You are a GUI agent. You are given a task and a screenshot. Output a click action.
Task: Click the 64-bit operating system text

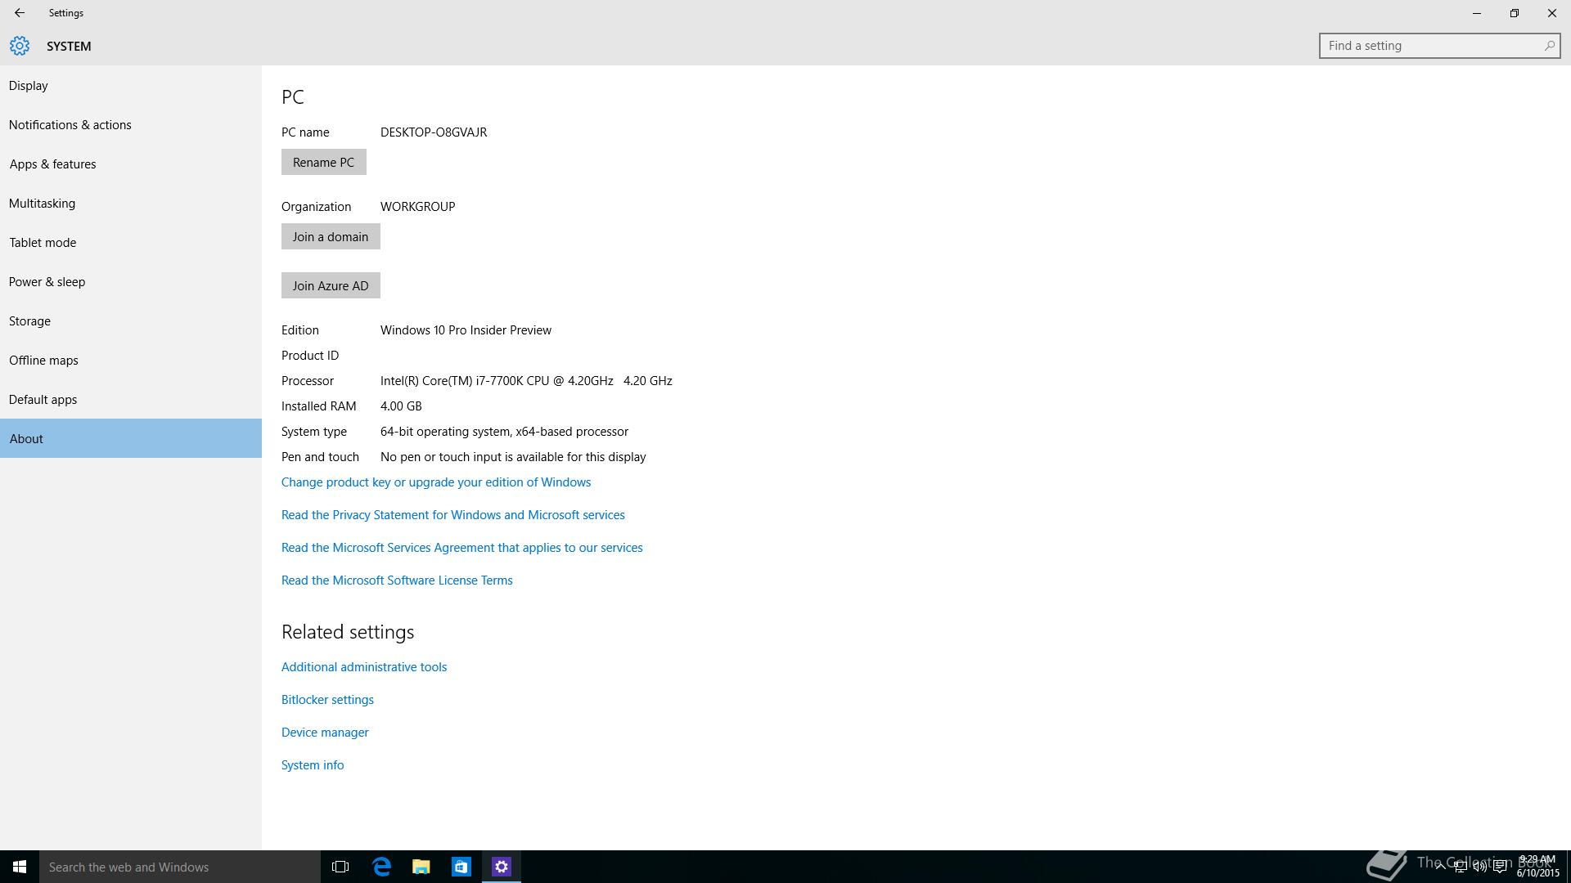[504, 432]
